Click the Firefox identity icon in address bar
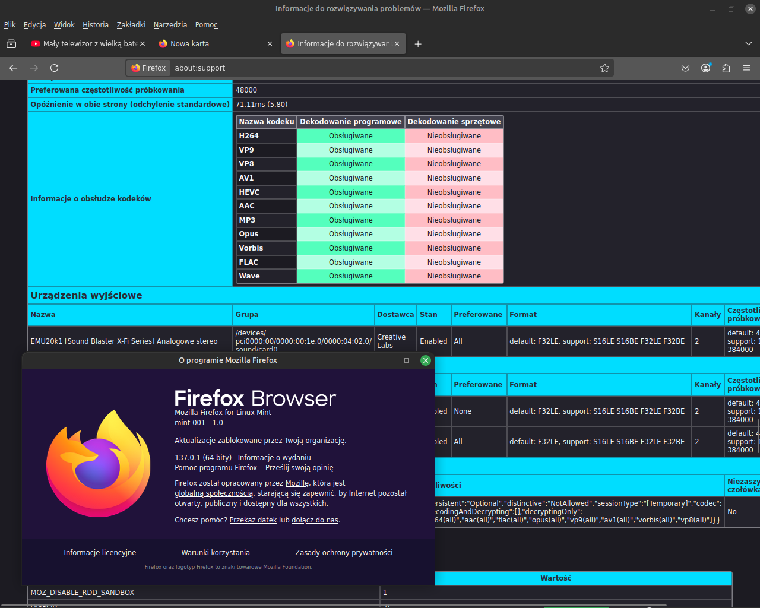This screenshot has width=760, height=608. (148, 68)
